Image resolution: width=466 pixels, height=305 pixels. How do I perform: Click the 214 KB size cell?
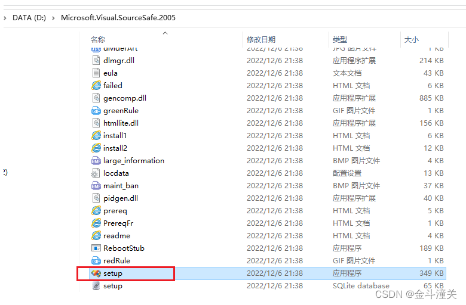[431, 61]
